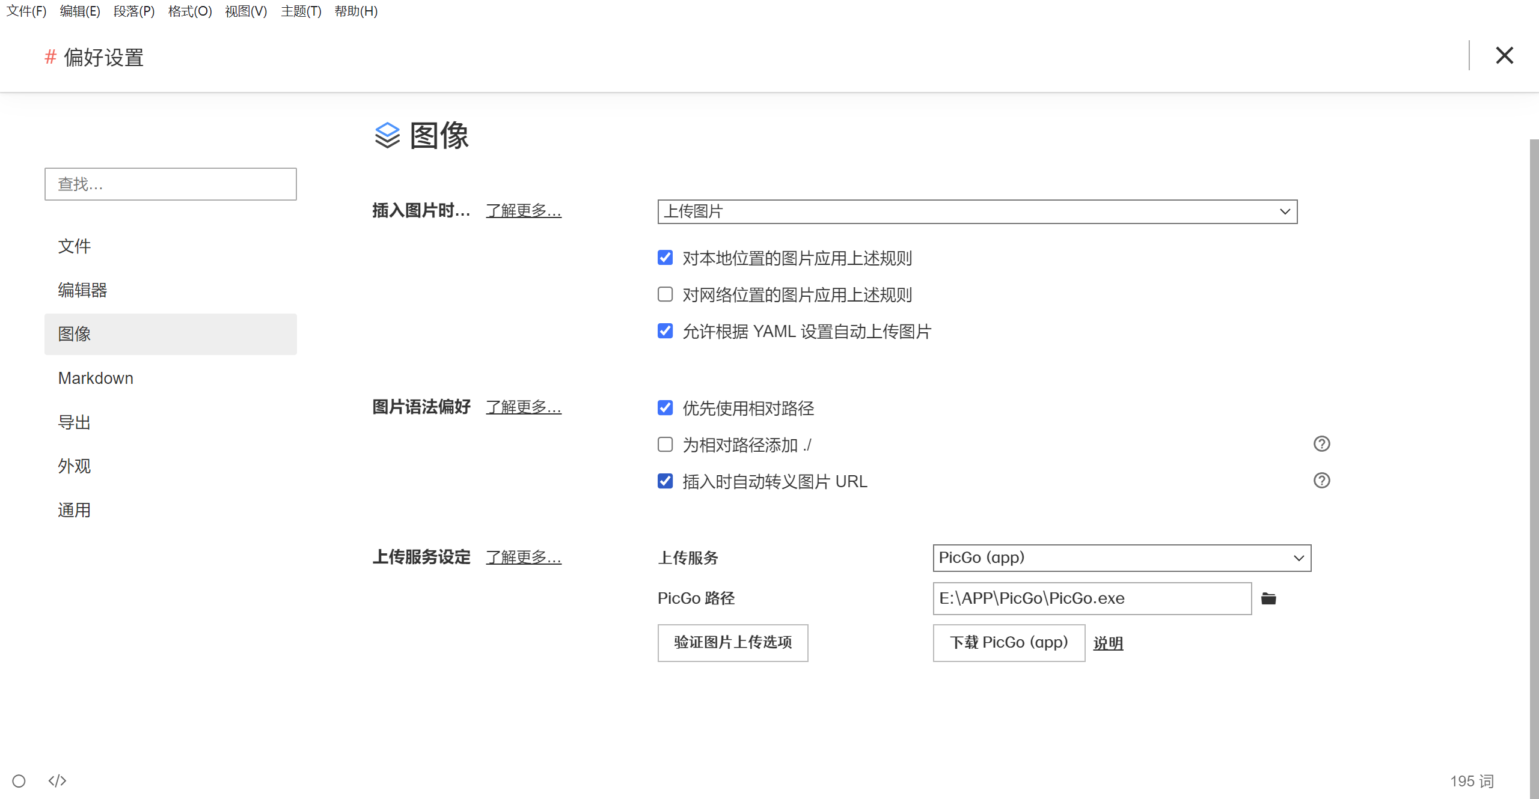Expand the PicGo (app) upload service dropdown
This screenshot has height=799, width=1539.
click(1121, 557)
